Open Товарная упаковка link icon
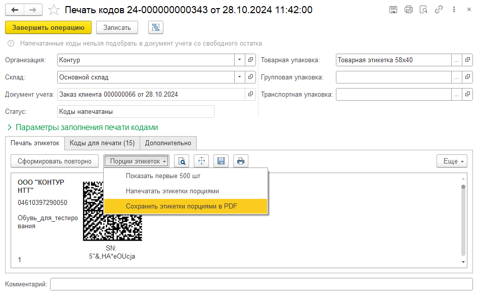Screen dimensions: 477x293 pyautogui.click(x=467, y=60)
